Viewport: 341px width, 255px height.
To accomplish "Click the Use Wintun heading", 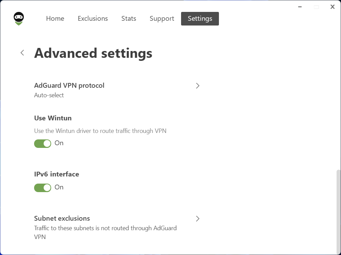I will [53, 118].
